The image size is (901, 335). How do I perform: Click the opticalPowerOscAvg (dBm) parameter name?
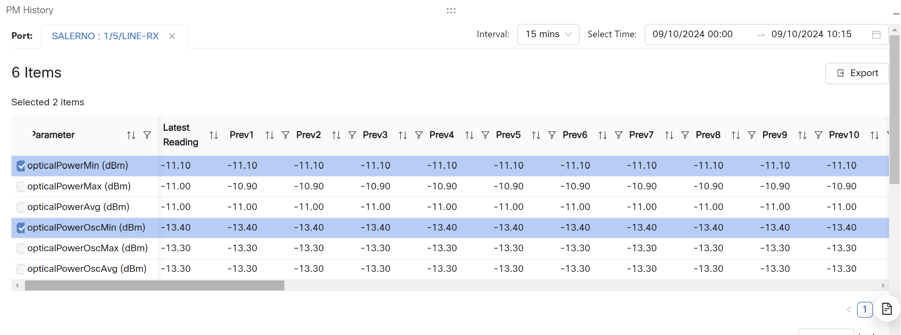coord(87,269)
